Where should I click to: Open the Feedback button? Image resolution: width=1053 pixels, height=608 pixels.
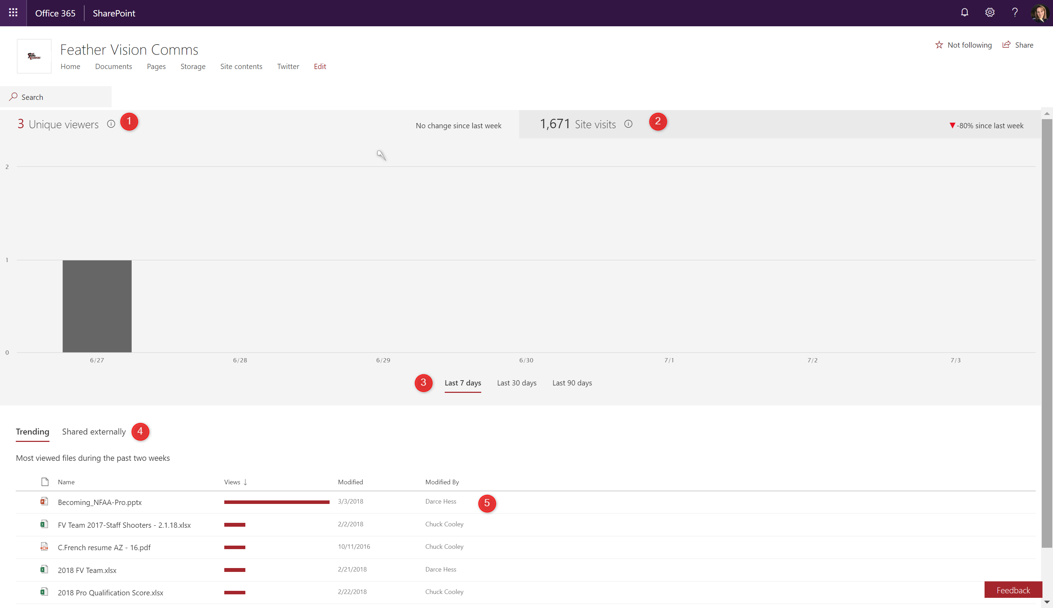(1013, 590)
